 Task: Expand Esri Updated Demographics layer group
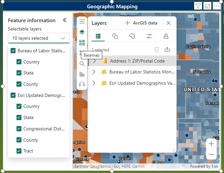click(94, 83)
